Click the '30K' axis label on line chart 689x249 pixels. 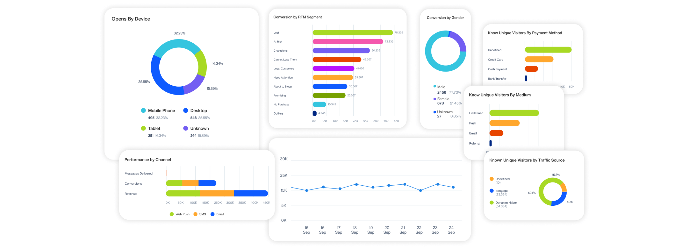pos(283,159)
